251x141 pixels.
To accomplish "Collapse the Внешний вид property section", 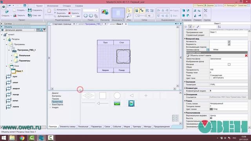I will point(185,39).
